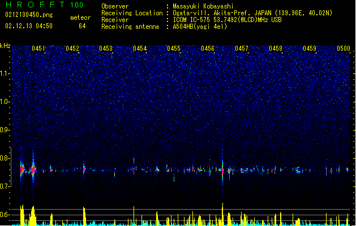This screenshot has width=356, height=226.
Task: Click the Receiving antenna label
Action: click(x=130, y=27)
